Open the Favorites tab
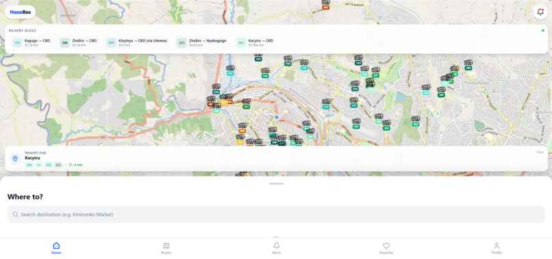Screen dimensions: 552x259 386,248
